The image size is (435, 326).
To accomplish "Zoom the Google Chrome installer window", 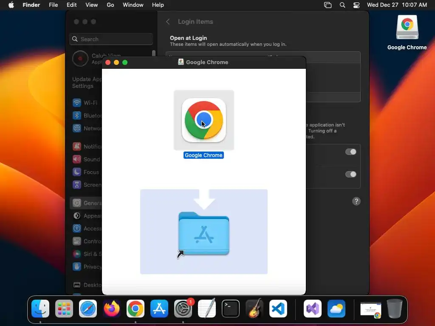I will [125, 63].
